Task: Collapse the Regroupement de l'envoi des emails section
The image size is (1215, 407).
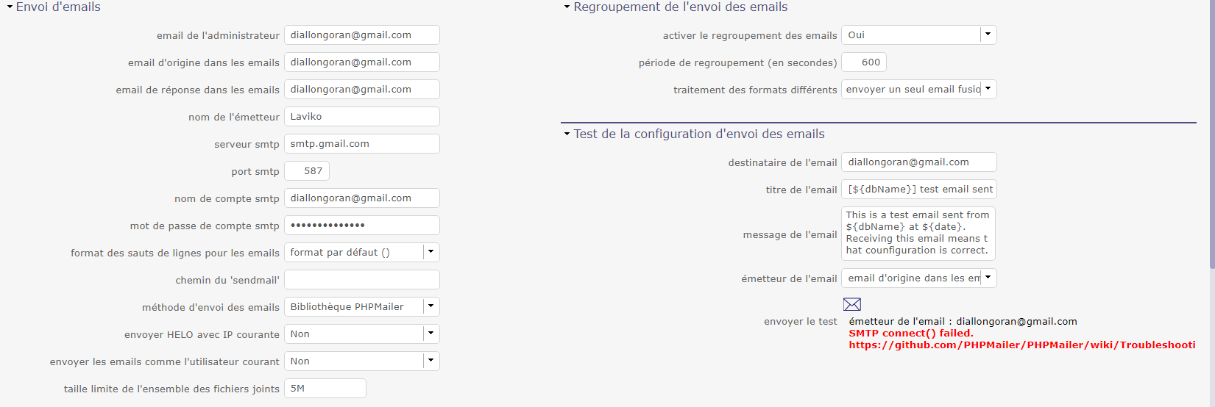Action: coord(567,7)
